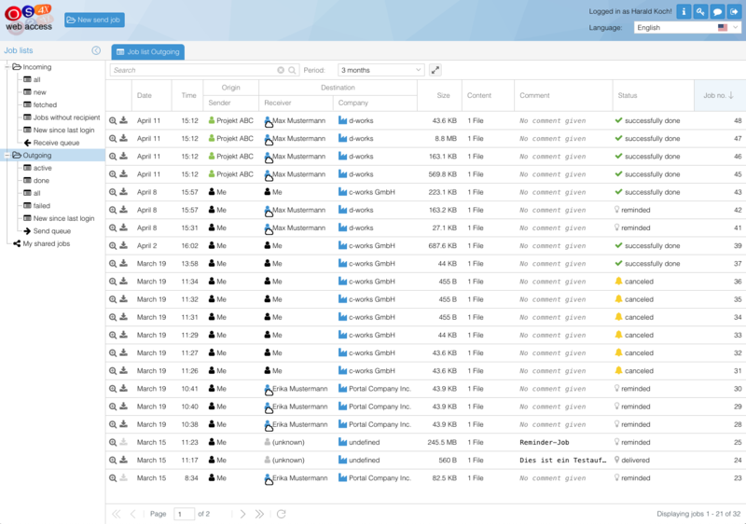Download files of job number 47

pos(123,139)
